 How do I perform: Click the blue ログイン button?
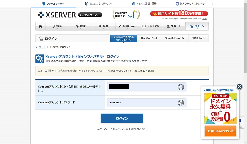coord(122,118)
